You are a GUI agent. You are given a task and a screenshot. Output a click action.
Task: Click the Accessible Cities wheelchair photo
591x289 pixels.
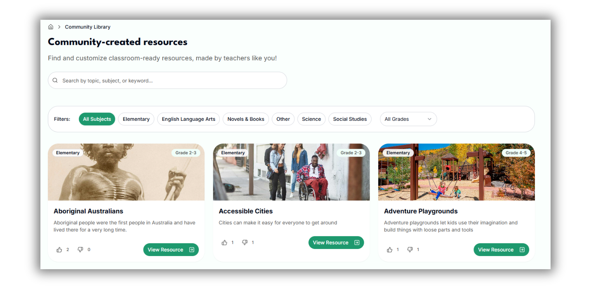click(x=291, y=172)
